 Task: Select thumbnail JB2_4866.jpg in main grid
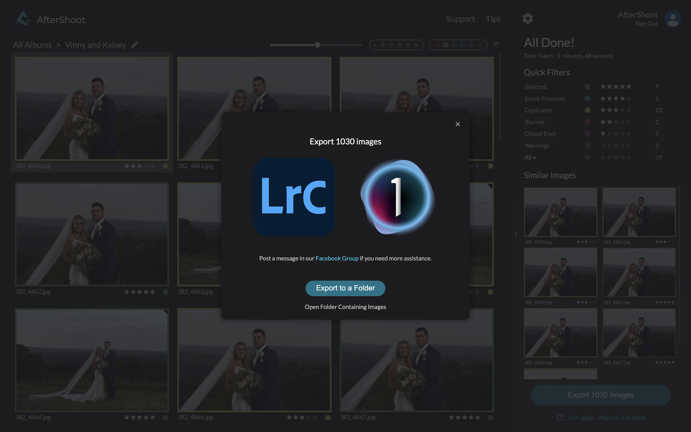254,360
